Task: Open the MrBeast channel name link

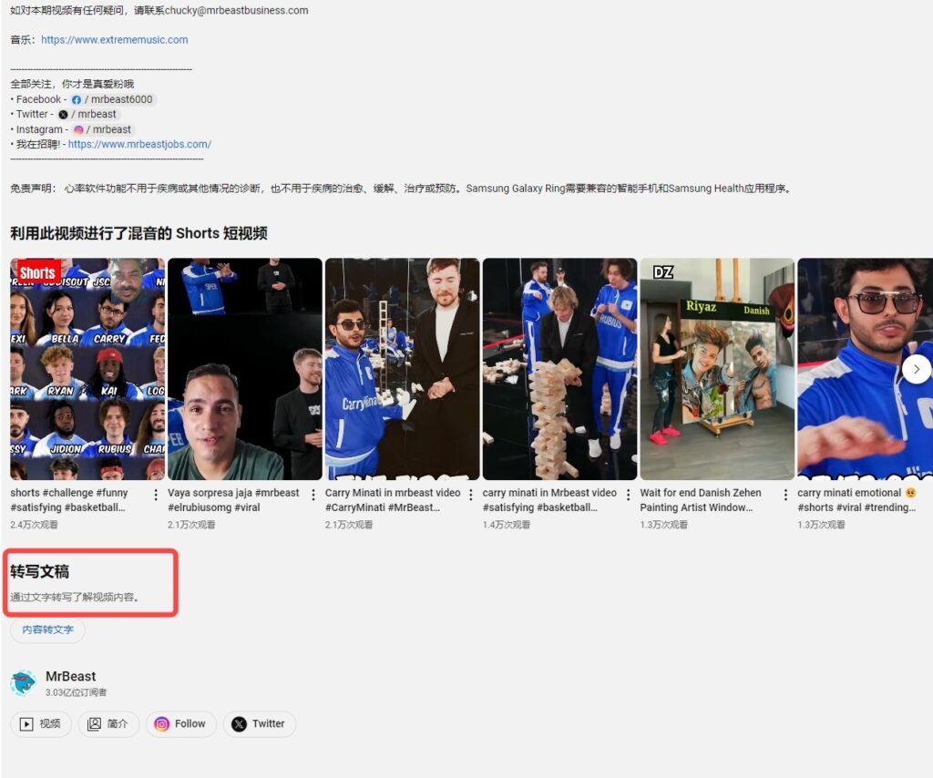Action: coord(71,677)
